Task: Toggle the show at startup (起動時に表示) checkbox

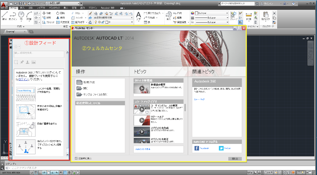Action: [x=76, y=158]
